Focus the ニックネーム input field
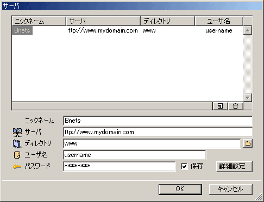This screenshot has width=264, height=202. (x=158, y=121)
